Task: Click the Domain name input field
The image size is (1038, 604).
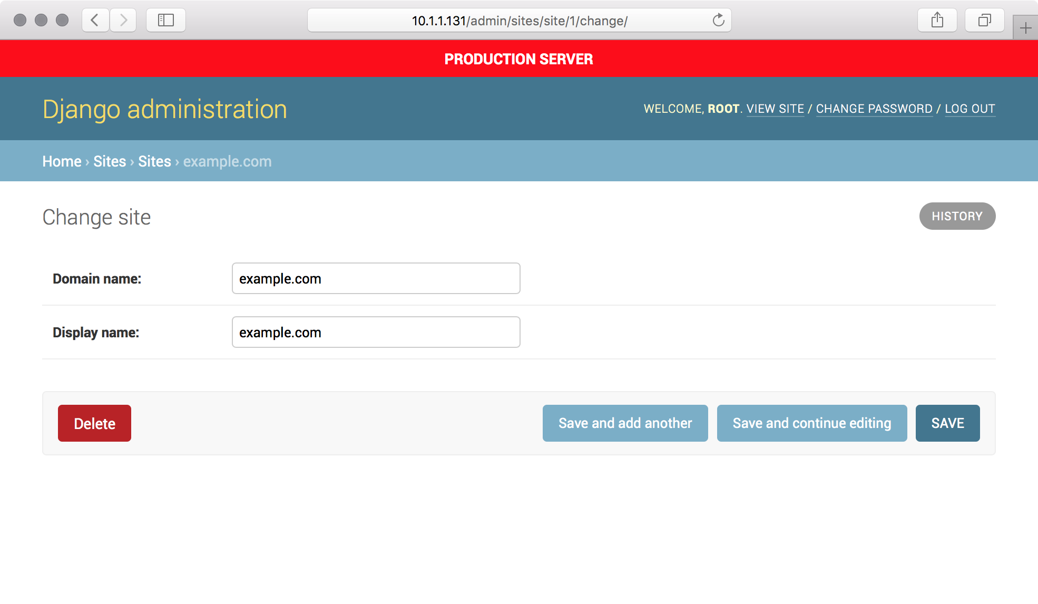Action: [x=376, y=278]
